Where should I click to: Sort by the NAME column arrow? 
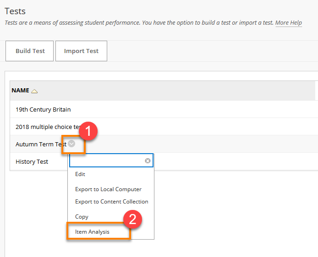coord(34,91)
